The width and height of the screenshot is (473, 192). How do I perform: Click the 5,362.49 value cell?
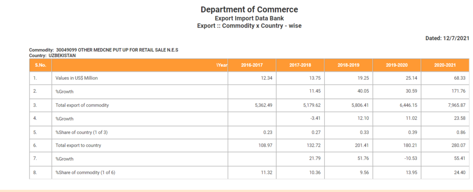click(263, 105)
